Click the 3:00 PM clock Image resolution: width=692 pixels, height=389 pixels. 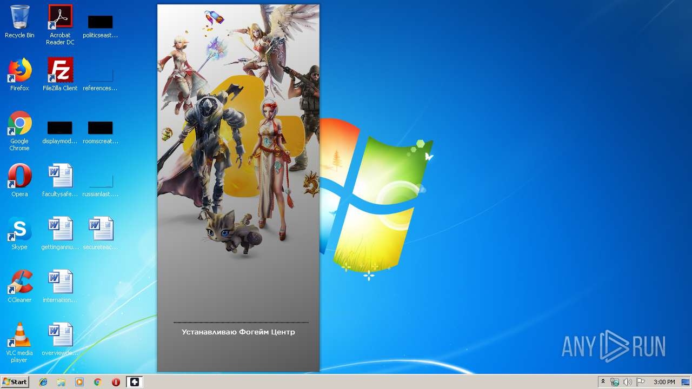coord(664,382)
